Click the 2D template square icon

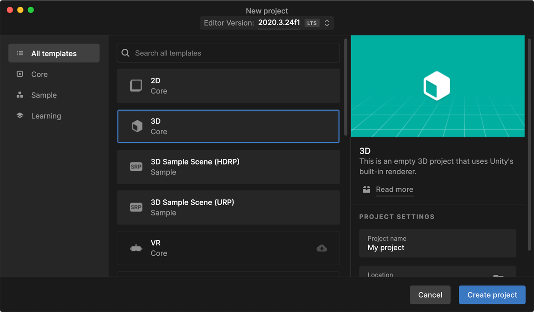point(136,86)
